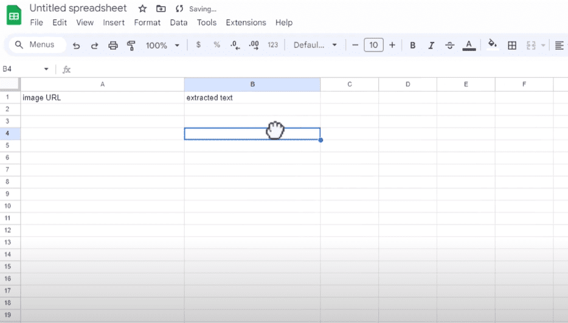The height and width of the screenshot is (323, 568).
Task: Open the Extensions menu
Action: coord(246,23)
